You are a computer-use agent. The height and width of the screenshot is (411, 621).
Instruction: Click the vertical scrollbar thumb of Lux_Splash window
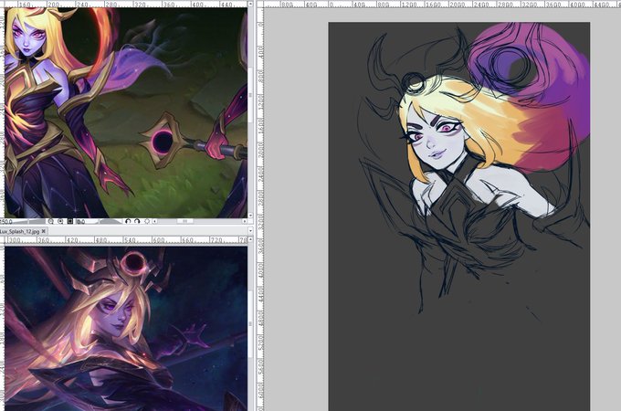[x=250, y=324]
